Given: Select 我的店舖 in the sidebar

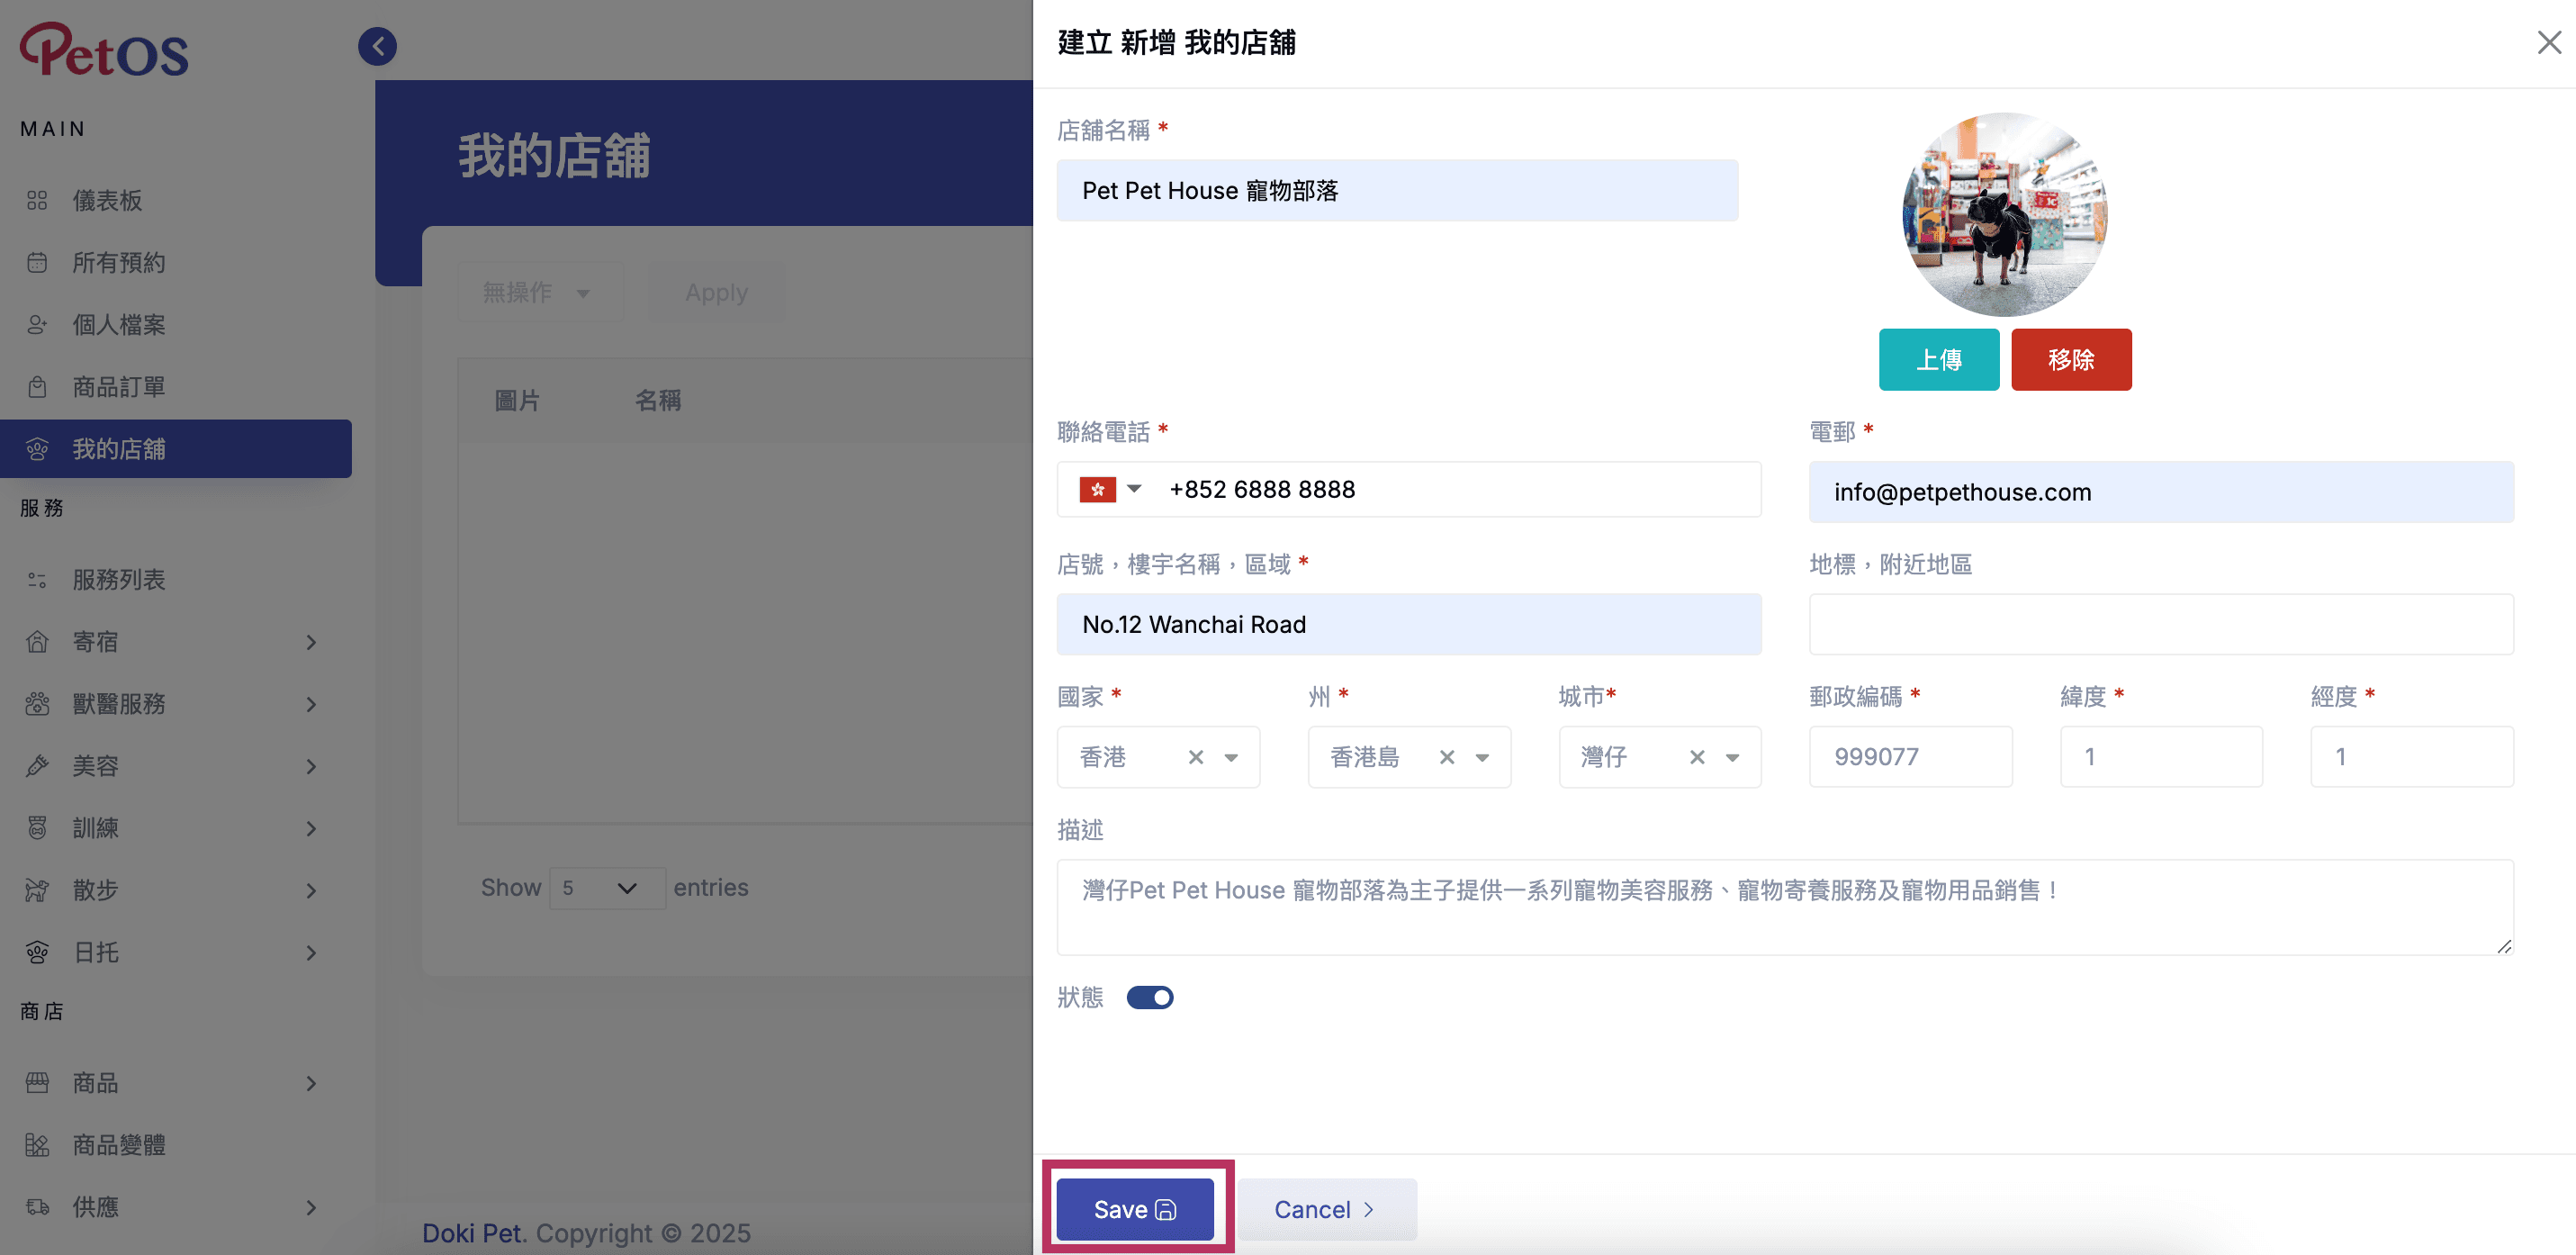Looking at the screenshot, I should (176, 449).
